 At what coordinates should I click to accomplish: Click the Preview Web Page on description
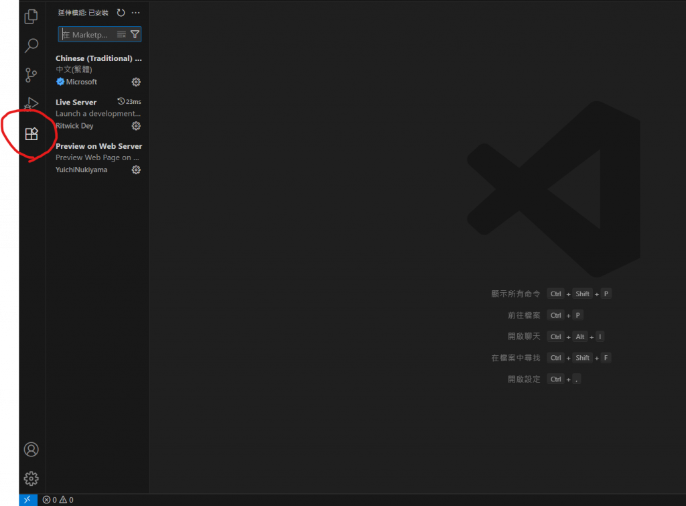click(x=97, y=157)
